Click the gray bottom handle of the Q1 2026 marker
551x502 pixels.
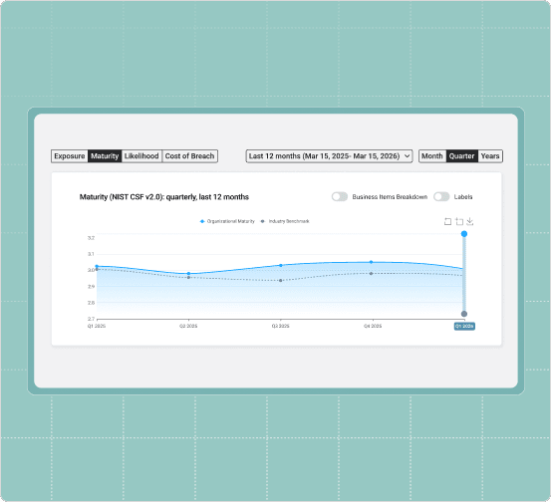click(x=464, y=314)
